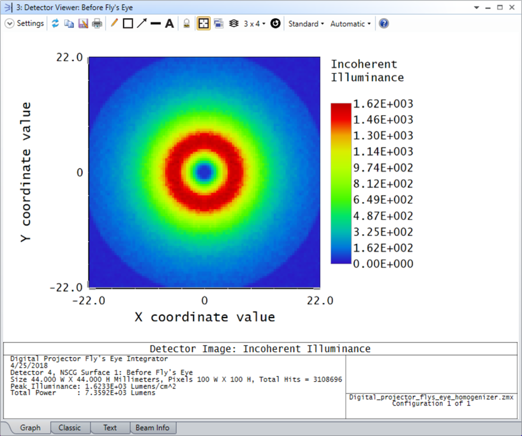Refresh the detector viewer data
The image size is (522, 436).
coord(56,23)
